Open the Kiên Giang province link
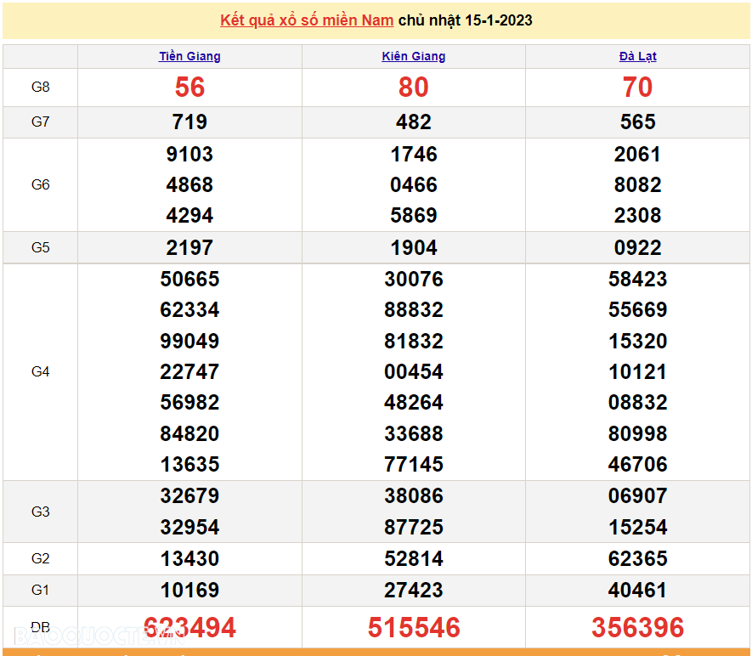This screenshot has width=752, height=656. pyautogui.click(x=414, y=56)
